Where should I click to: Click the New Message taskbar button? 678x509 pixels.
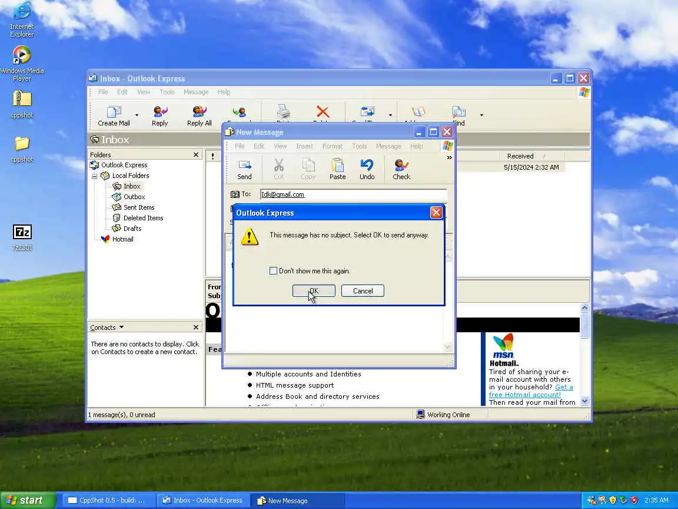[298, 500]
